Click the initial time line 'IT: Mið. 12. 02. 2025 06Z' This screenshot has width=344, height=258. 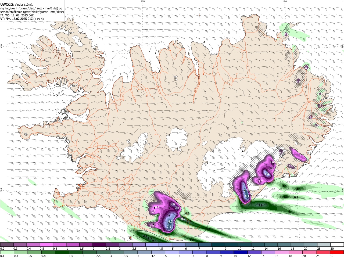click(x=17, y=15)
